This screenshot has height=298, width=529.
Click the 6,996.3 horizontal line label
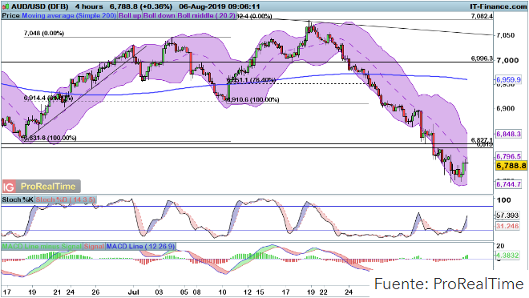click(482, 58)
